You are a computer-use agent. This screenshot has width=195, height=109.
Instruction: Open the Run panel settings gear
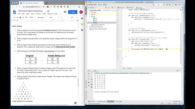click(177, 71)
